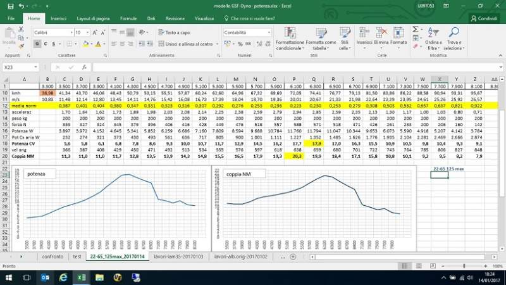Open the Calibri font name dropdown

pos(71,33)
